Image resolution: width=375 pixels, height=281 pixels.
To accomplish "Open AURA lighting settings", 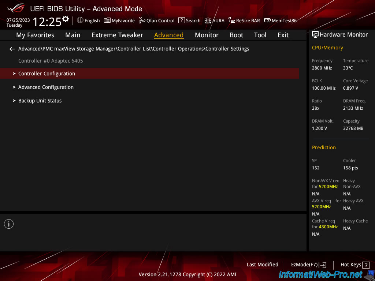I will click(218, 21).
